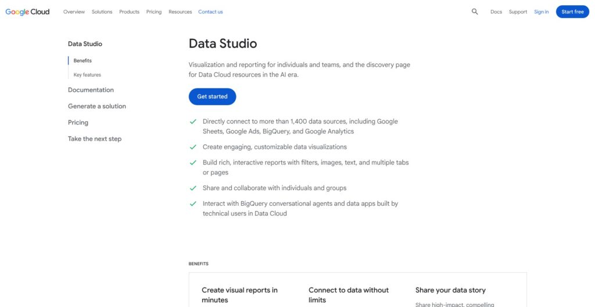The height and width of the screenshot is (307, 595).
Task: Jump to Key features in the sidebar
Action: tap(87, 75)
